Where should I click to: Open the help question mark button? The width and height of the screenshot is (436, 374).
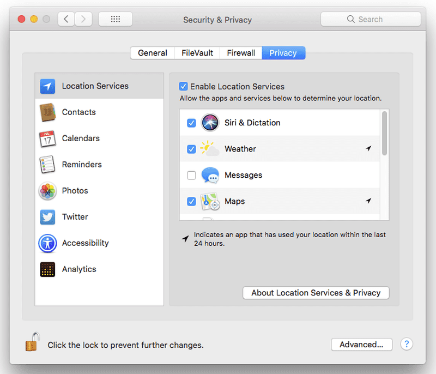[x=407, y=344]
